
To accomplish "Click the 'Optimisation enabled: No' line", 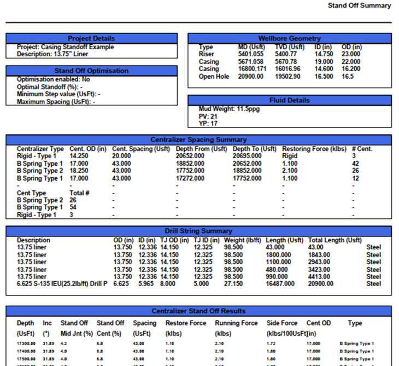I will (54, 79).
